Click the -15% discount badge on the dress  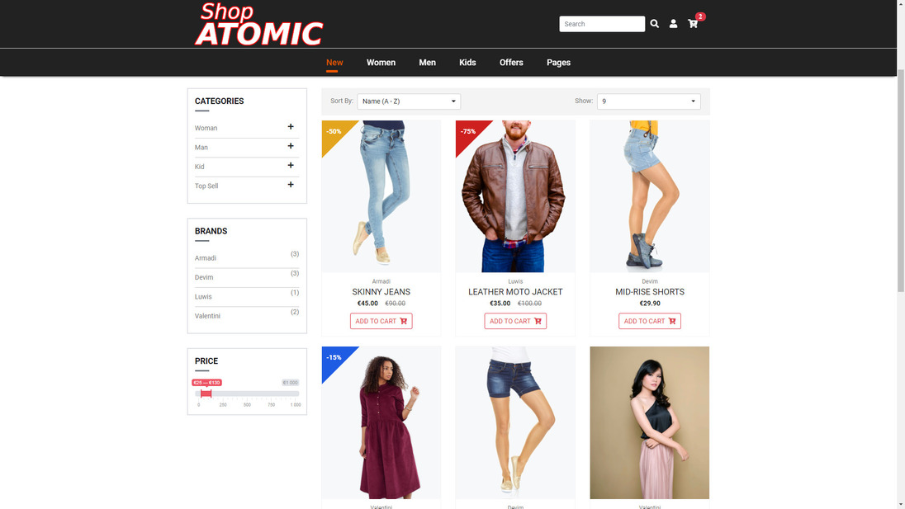(x=334, y=357)
